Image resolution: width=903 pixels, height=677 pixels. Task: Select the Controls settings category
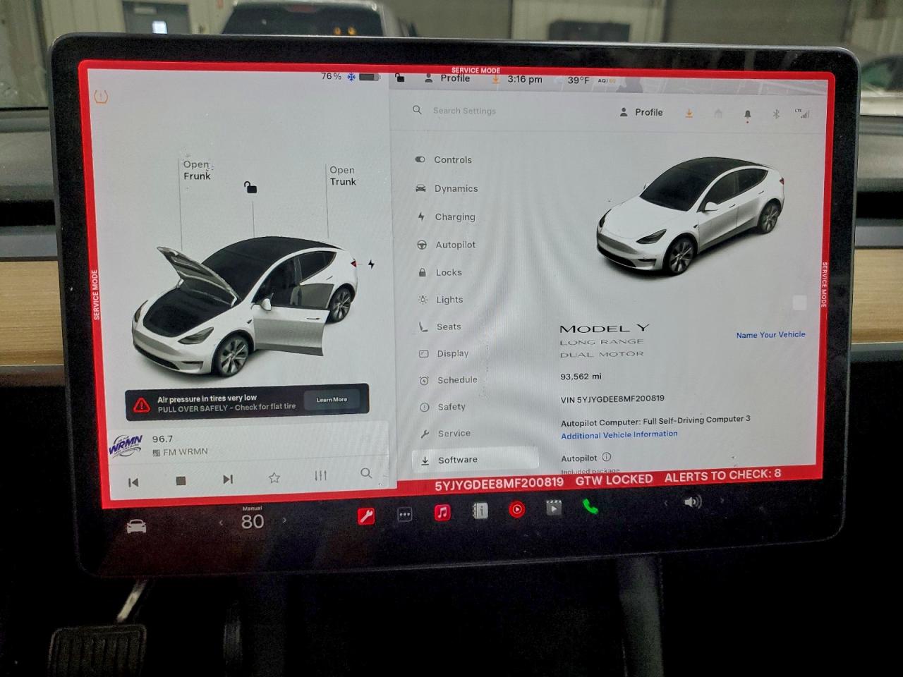452,159
